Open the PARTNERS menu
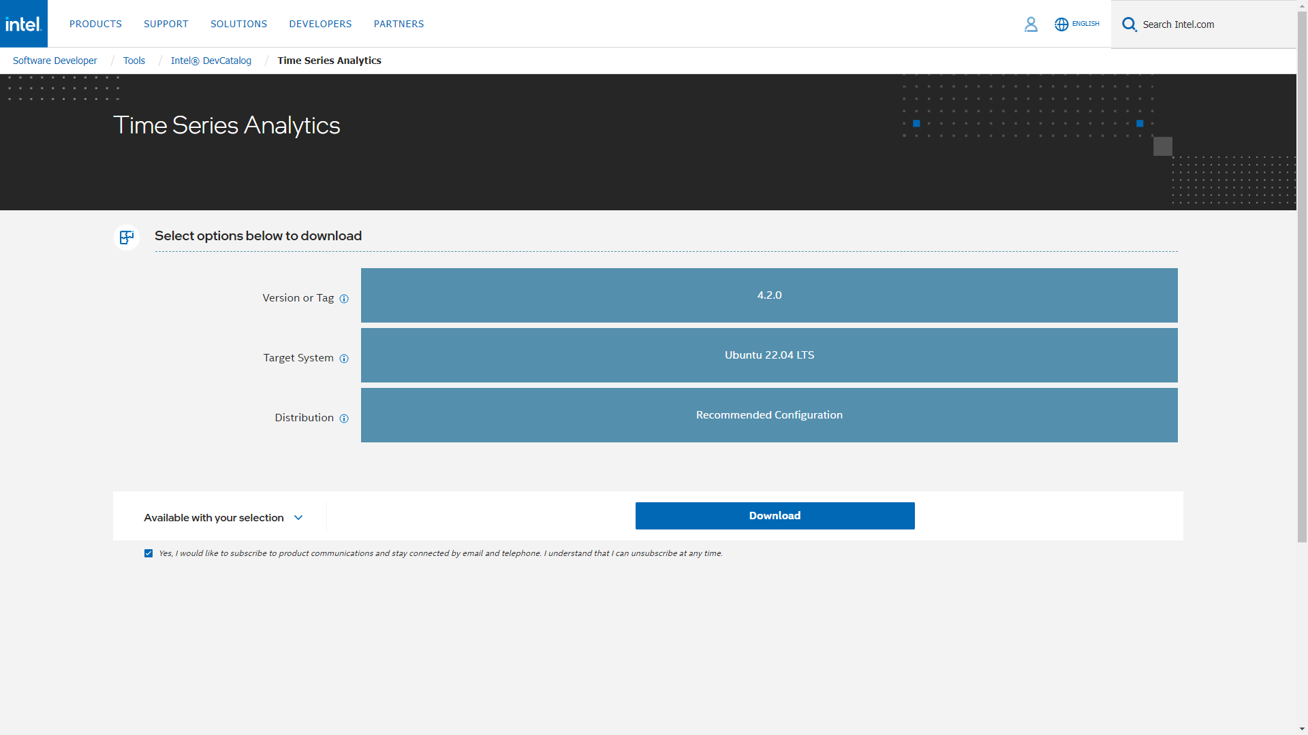This screenshot has height=735, width=1308. coord(399,24)
